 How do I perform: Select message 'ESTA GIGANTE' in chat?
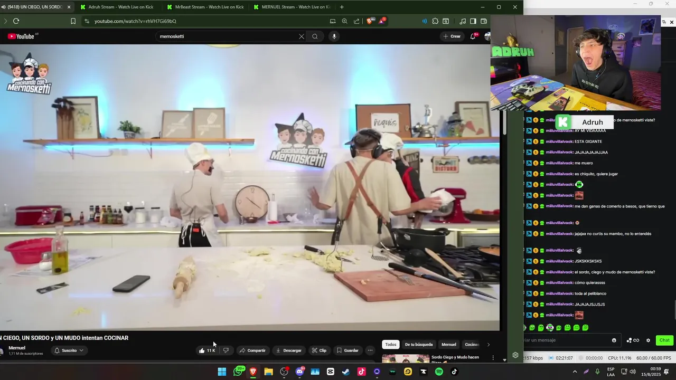pos(588,141)
